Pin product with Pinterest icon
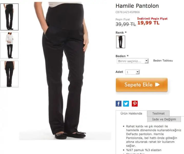 click(135, 104)
